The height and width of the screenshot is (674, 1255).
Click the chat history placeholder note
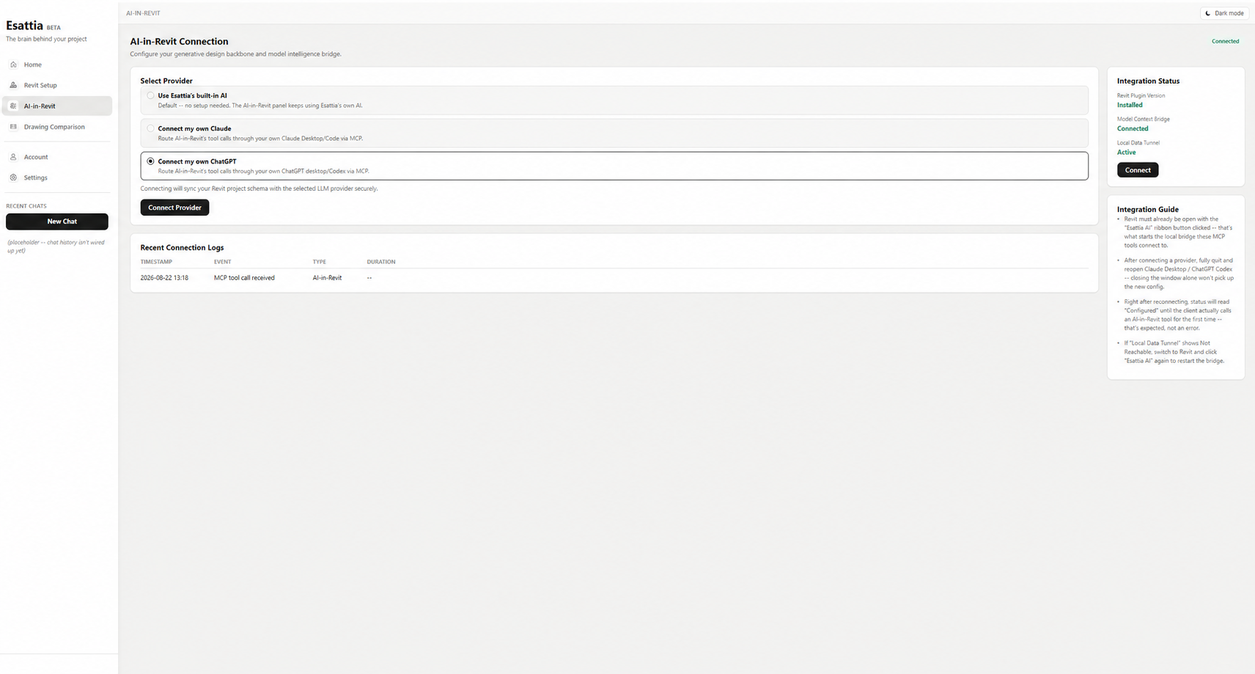click(x=56, y=246)
